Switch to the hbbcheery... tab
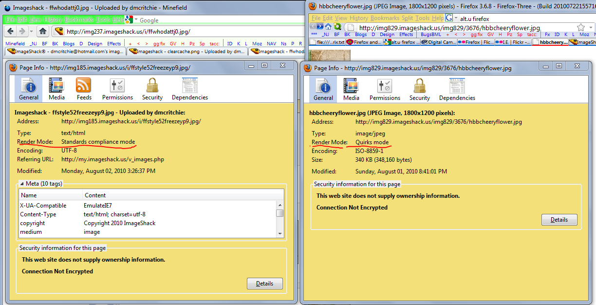 550,42
